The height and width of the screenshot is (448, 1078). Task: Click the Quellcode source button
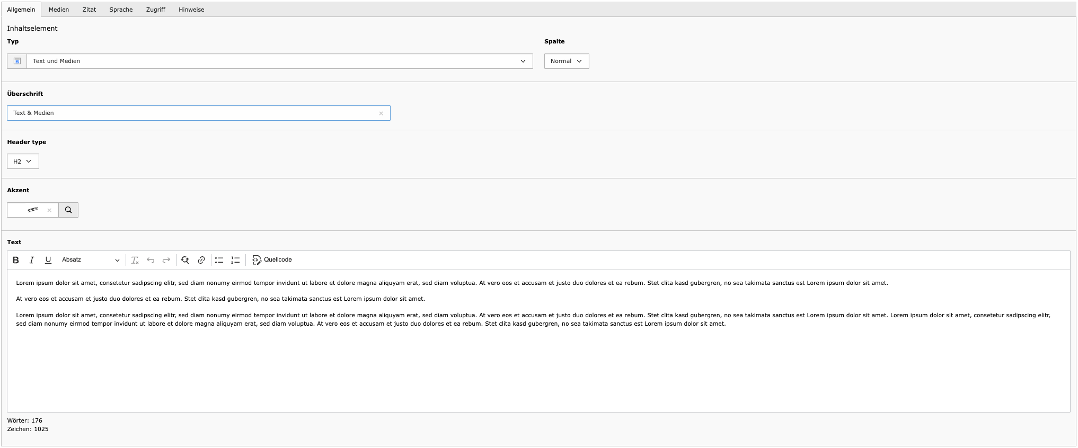click(x=272, y=260)
